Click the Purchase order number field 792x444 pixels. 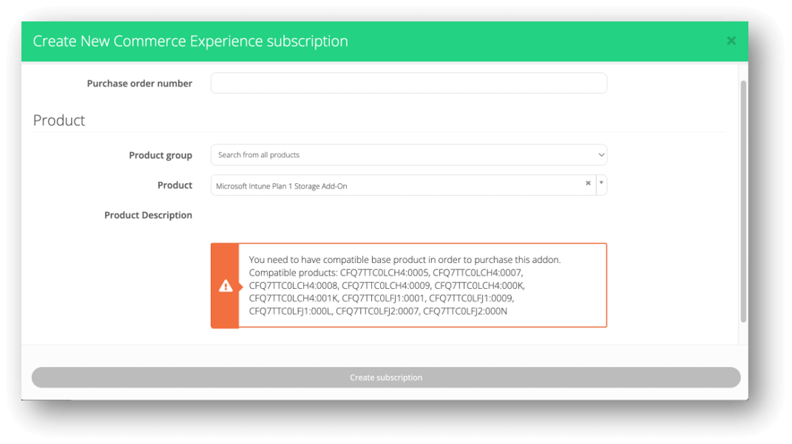[x=409, y=83]
